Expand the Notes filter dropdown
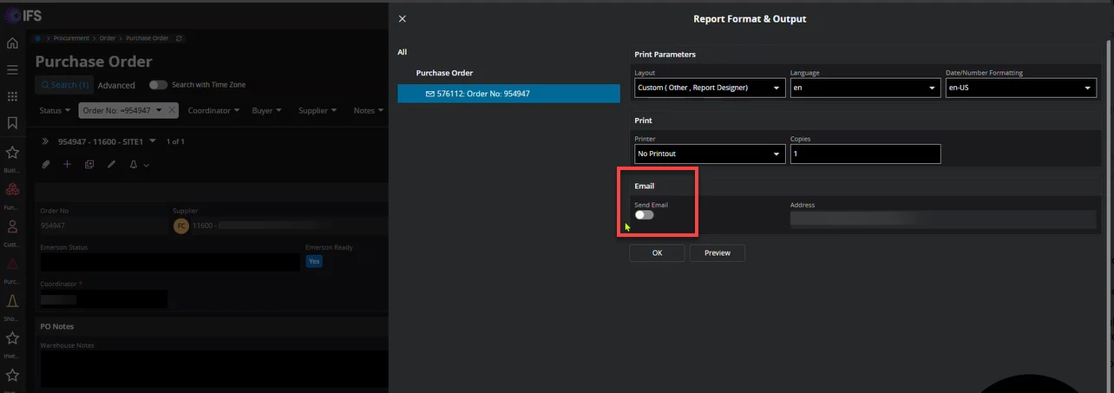Screen dimensions: 1114x393 (x=368, y=110)
